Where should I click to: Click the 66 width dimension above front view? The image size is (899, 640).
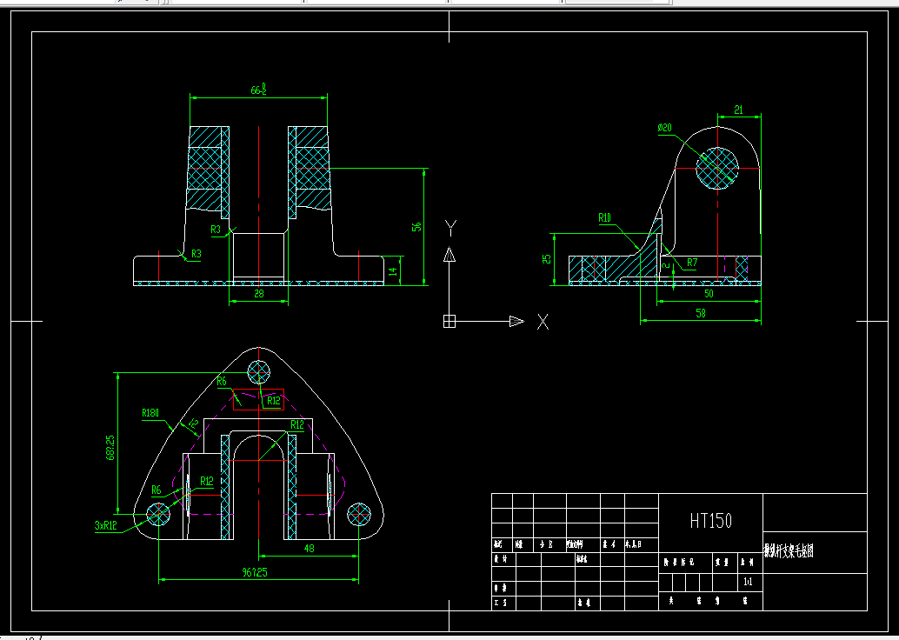tap(258, 90)
